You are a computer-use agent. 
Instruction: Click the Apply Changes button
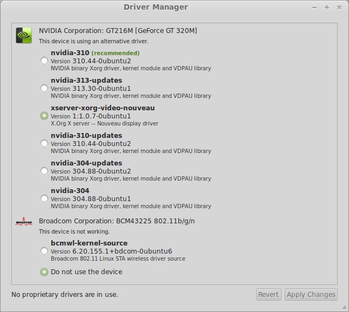coord(311,294)
